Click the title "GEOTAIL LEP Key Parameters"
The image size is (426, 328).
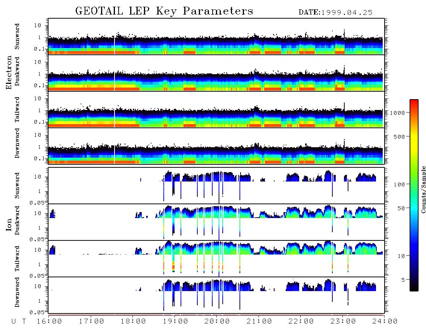[x=164, y=11]
